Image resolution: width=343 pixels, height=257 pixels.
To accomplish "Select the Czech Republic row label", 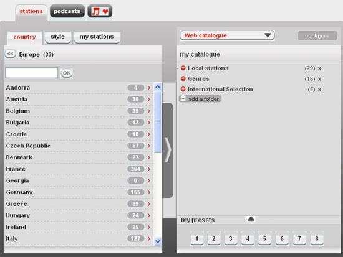I will [x=28, y=146].
